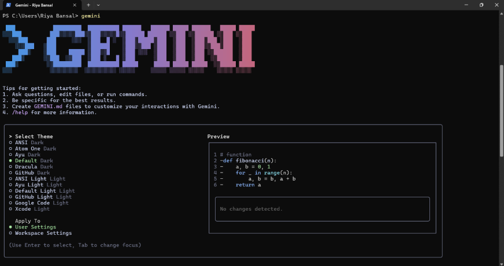Screen dimensions: 504x266
Task: Click the 'for _ in range(n):' line
Action: tap(264, 173)
